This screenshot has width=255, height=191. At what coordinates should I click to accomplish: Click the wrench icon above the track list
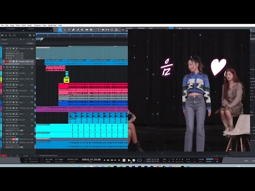(x=10, y=36)
